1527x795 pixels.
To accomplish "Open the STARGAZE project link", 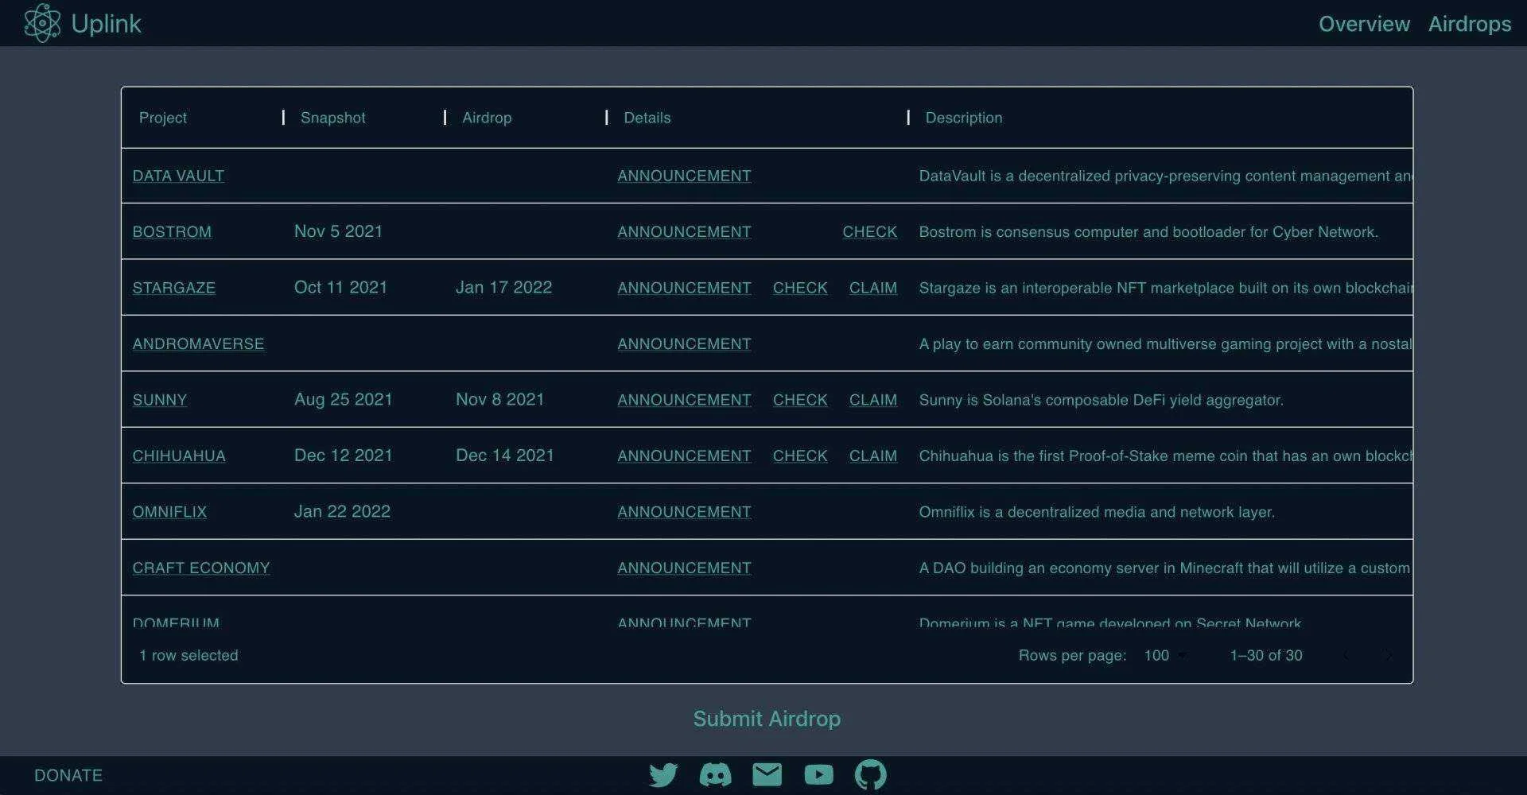I will (x=174, y=288).
